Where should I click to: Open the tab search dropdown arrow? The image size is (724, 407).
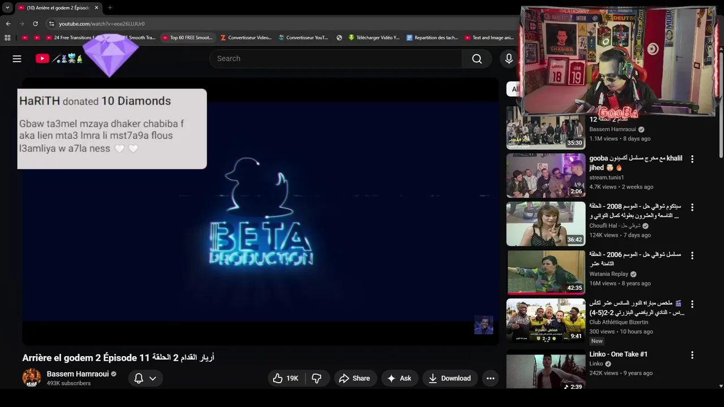tap(7, 8)
